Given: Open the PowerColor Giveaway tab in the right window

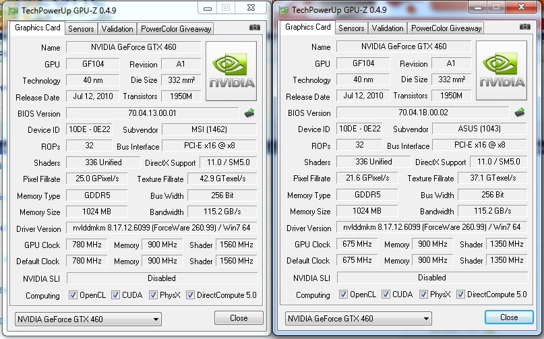Looking at the screenshot, I should [x=446, y=28].
